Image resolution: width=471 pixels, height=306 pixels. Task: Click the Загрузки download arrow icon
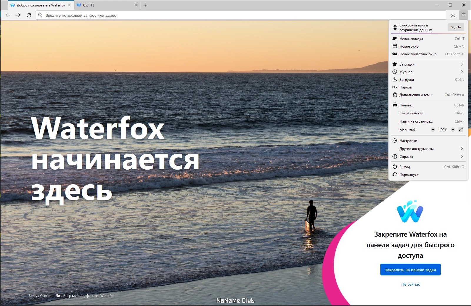395,79
